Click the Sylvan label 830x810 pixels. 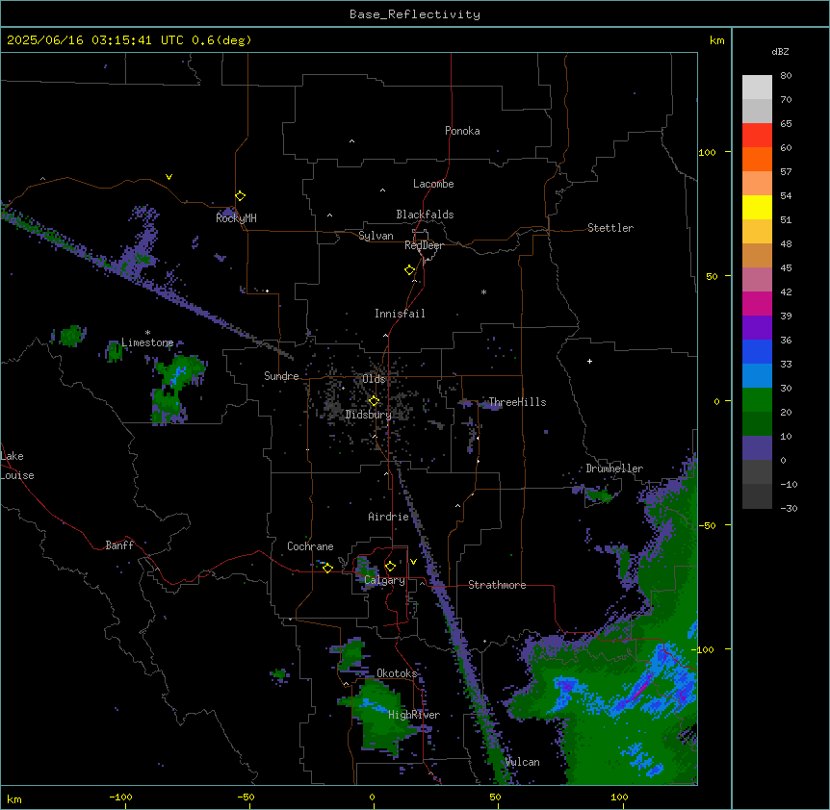(376, 236)
